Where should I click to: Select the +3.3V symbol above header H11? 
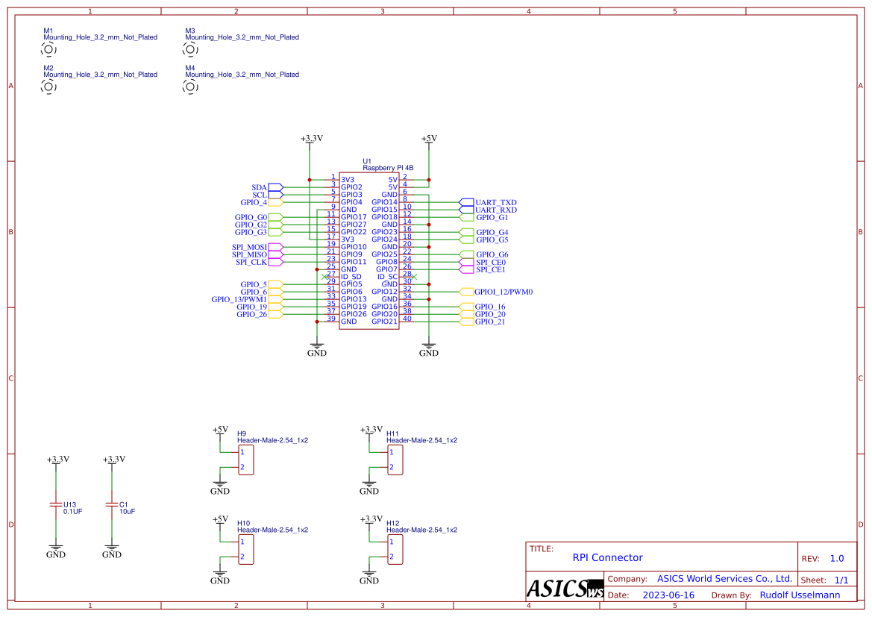(x=369, y=431)
